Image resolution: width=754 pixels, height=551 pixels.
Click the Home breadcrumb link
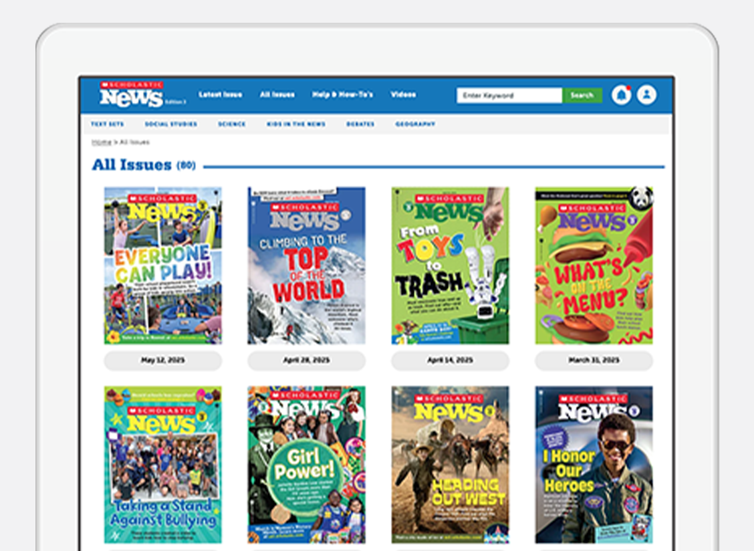click(102, 142)
